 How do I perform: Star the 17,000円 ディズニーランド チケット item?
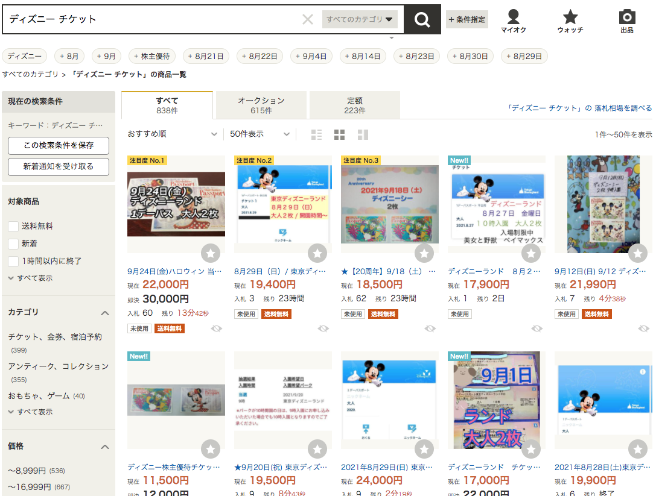click(531, 449)
